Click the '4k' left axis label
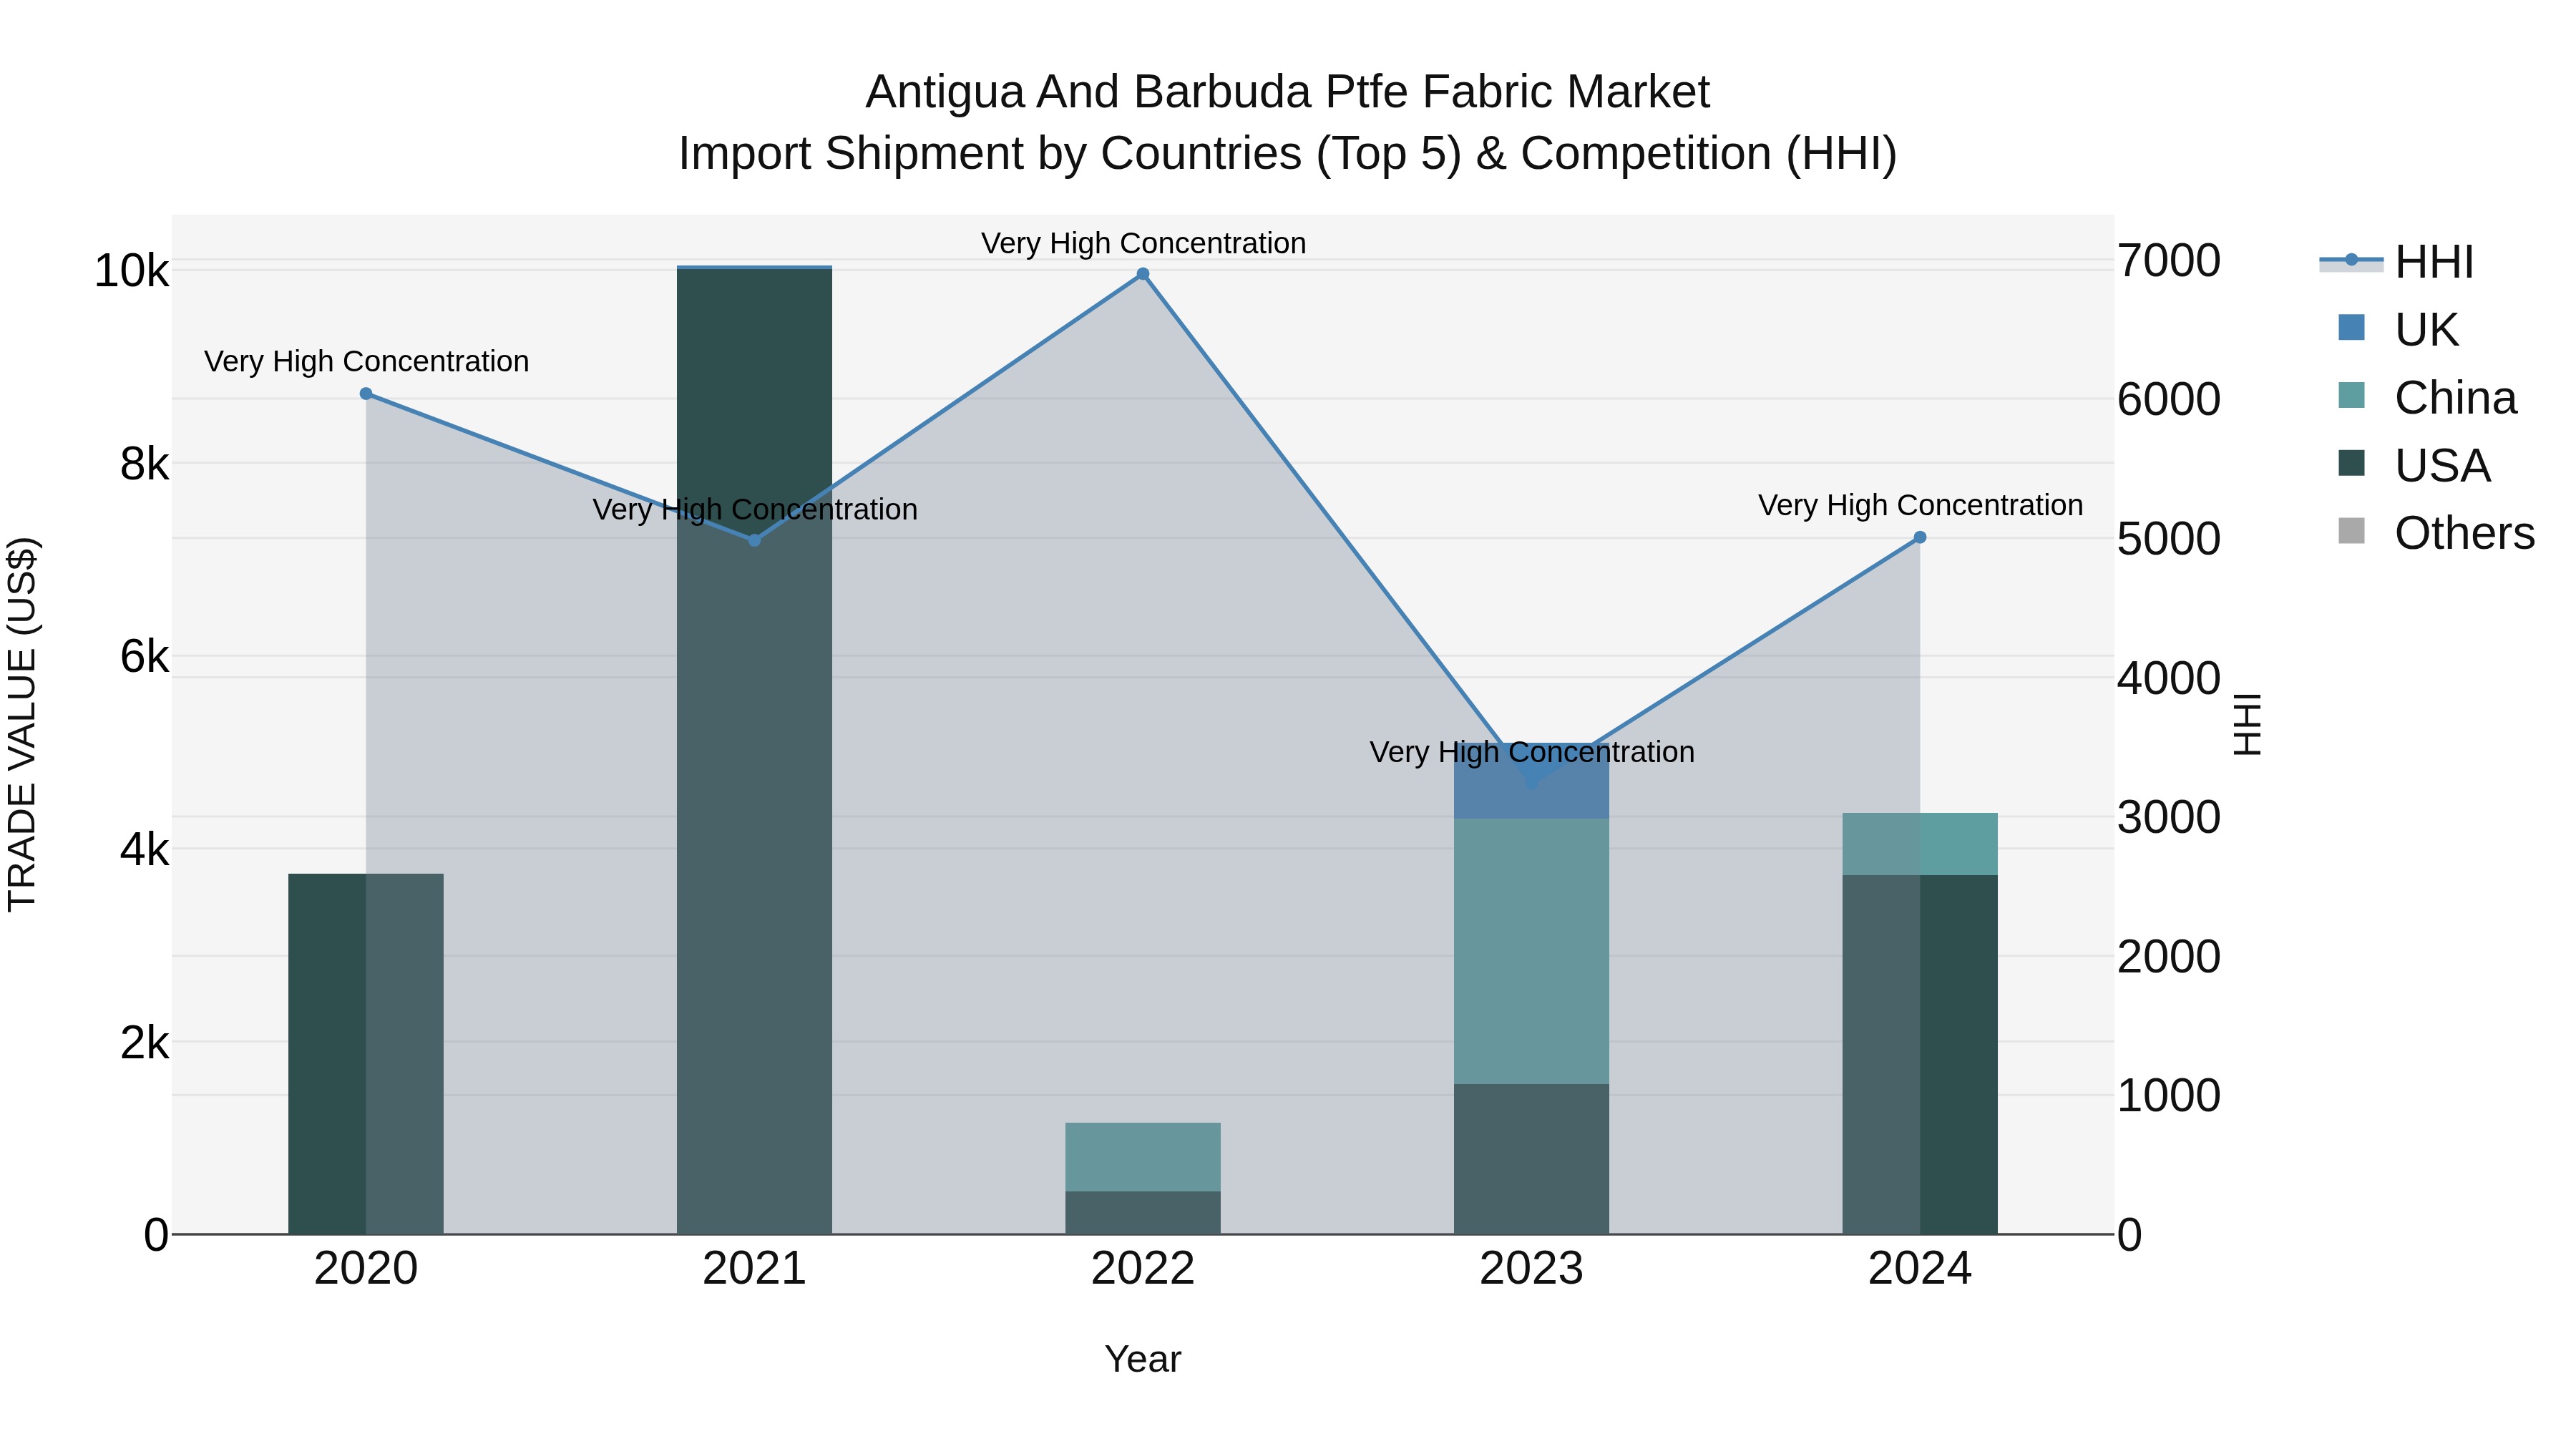 coord(144,850)
